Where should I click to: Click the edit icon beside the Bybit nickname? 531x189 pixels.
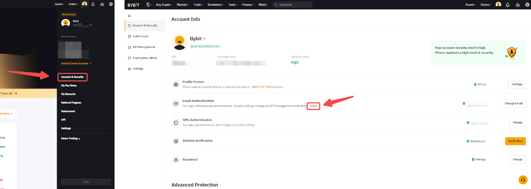tap(204, 38)
